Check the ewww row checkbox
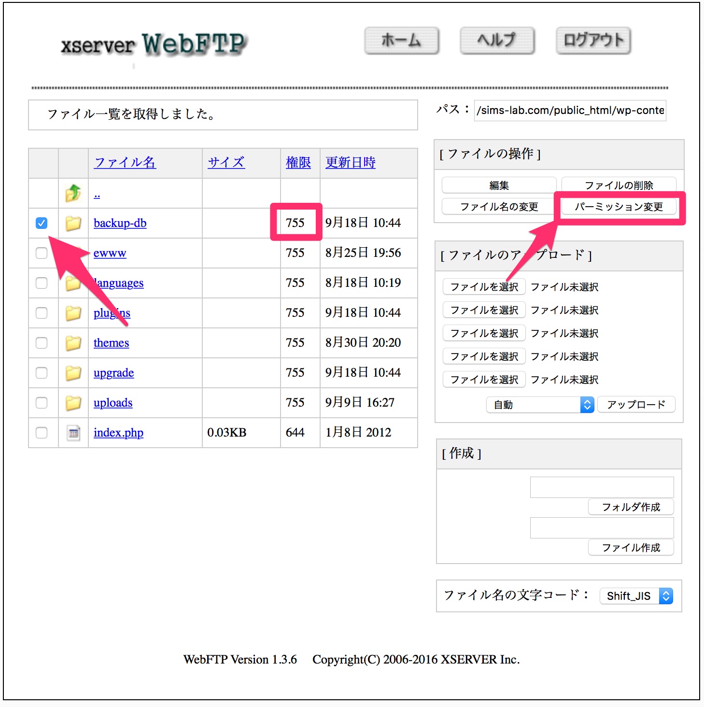Image resolution: width=704 pixels, height=707 pixels. [42, 253]
